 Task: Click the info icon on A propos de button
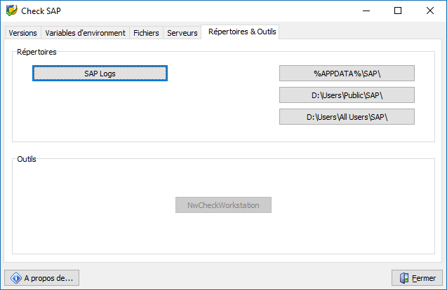click(16, 278)
